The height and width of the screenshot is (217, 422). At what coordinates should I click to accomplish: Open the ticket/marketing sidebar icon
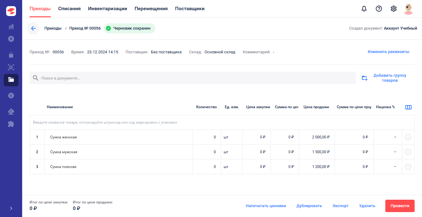[x=11, y=112]
